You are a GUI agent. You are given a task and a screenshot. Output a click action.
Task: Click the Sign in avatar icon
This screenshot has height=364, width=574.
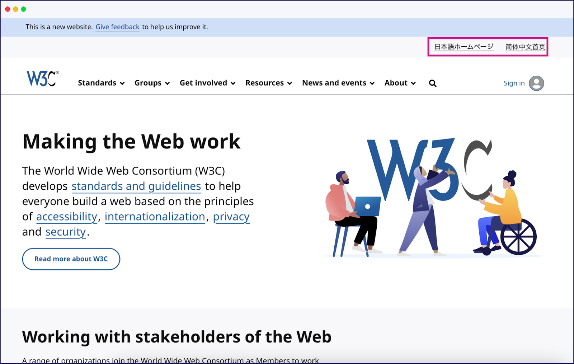pos(536,83)
